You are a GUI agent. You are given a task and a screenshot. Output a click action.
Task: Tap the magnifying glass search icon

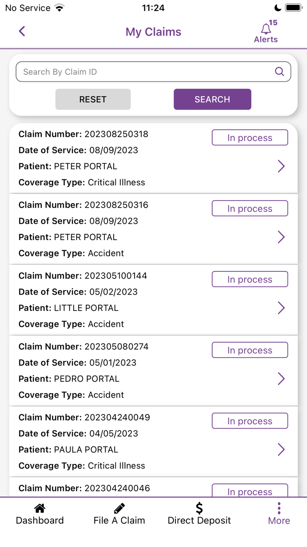pos(279,71)
